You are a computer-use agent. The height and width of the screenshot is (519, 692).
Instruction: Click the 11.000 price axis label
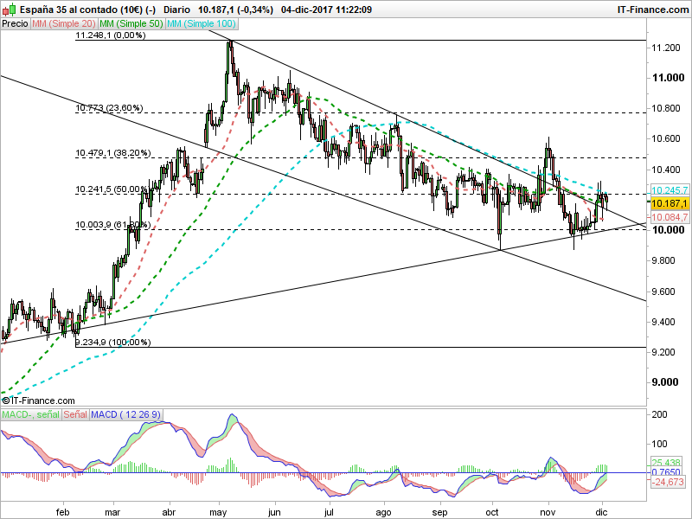(668, 78)
